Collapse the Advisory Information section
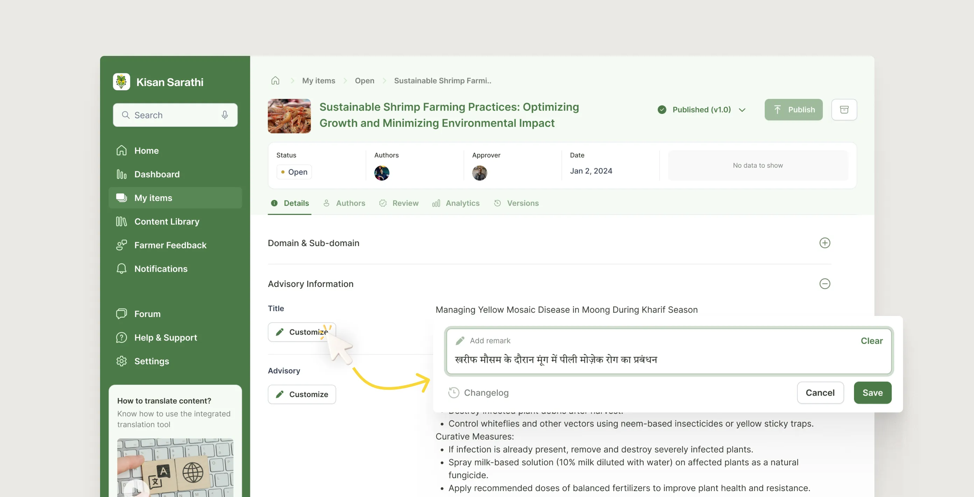 coord(824,283)
